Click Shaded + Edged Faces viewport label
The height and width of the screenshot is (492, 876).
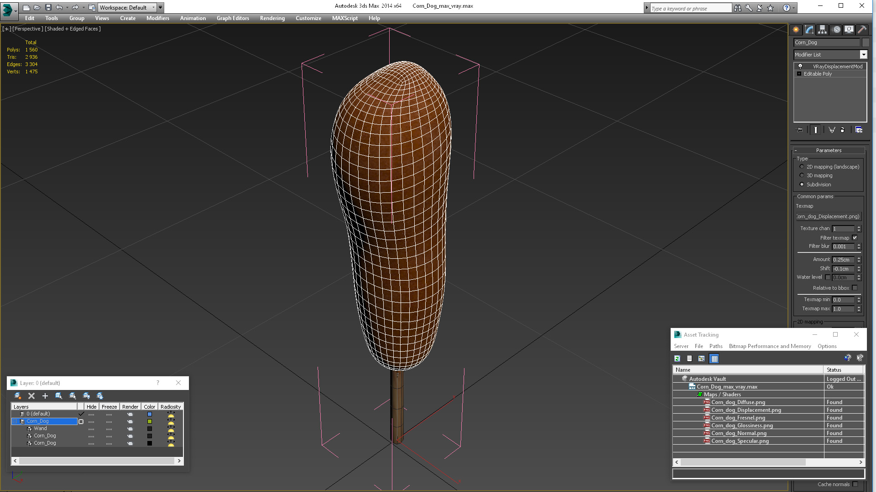tap(73, 29)
